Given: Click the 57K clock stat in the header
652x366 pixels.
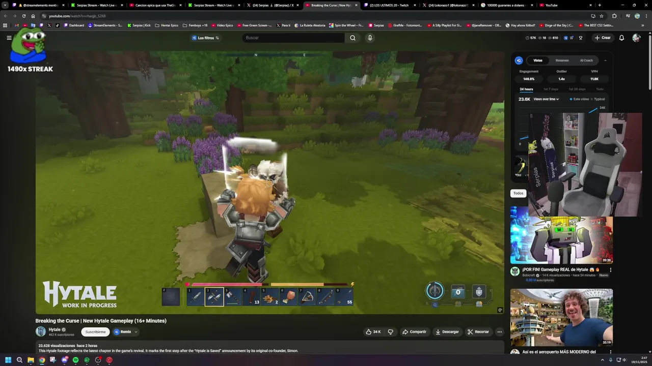Looking at the screenshot, I should (531, 38).
